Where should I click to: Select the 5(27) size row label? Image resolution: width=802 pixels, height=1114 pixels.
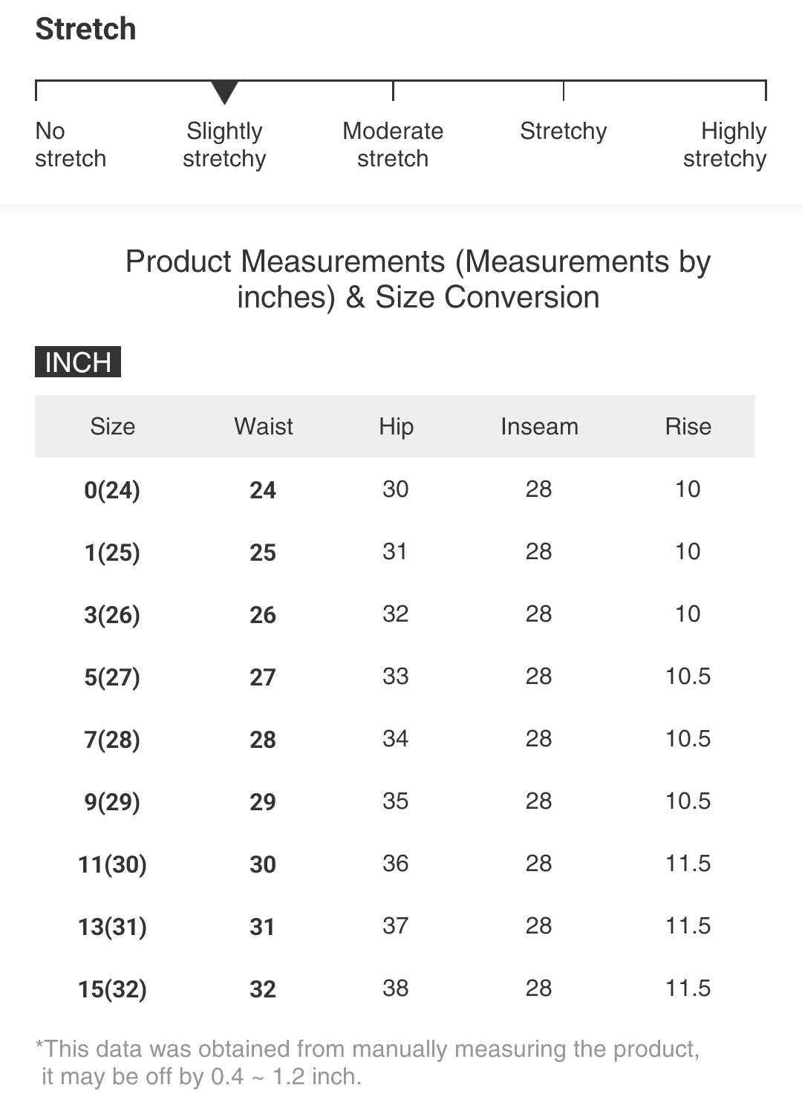pyautogui.click(x=112, y=677)
